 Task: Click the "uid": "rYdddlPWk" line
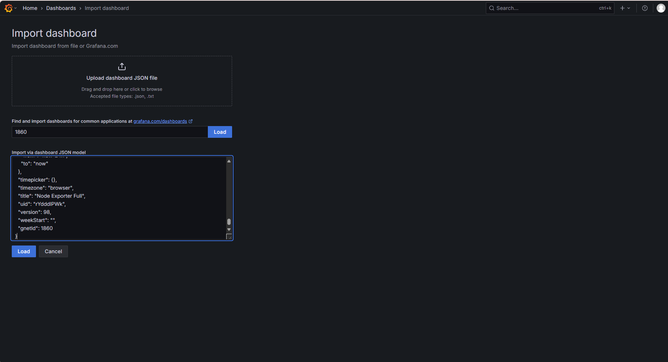[42, 204]
